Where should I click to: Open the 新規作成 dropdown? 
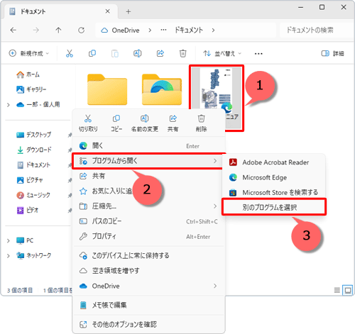(x=29, y=53)
